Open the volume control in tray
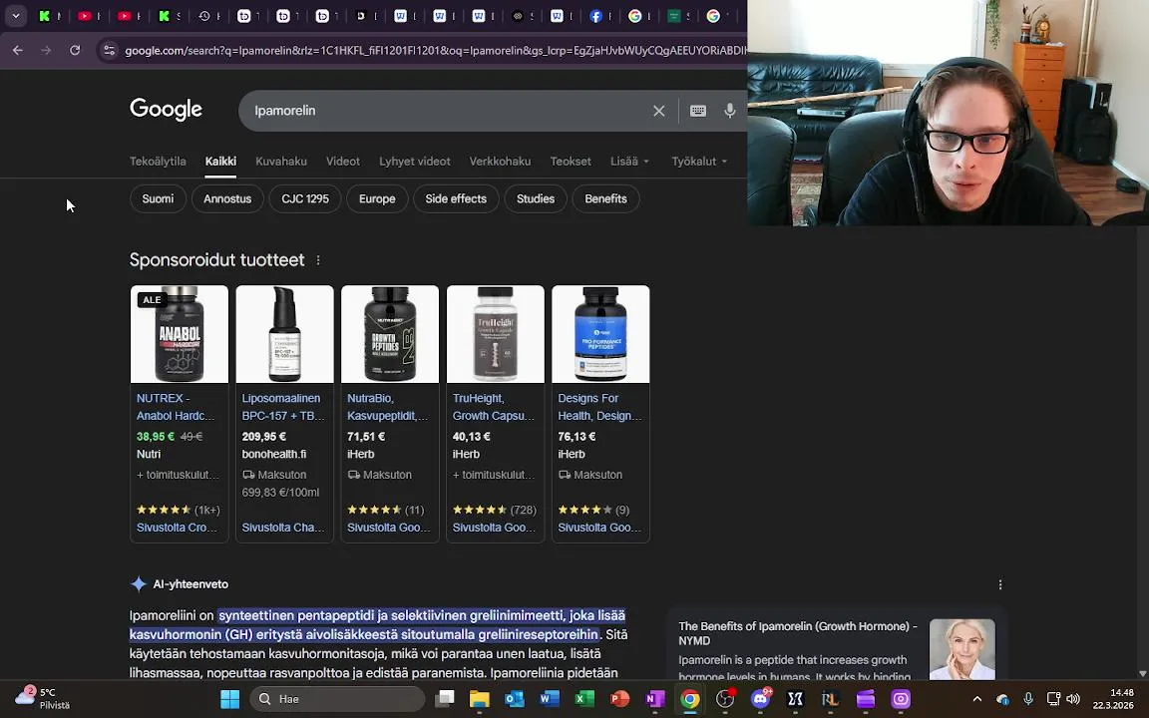Image resolution: width=1149 pixels, height=718 pixels. point(1073,699)
